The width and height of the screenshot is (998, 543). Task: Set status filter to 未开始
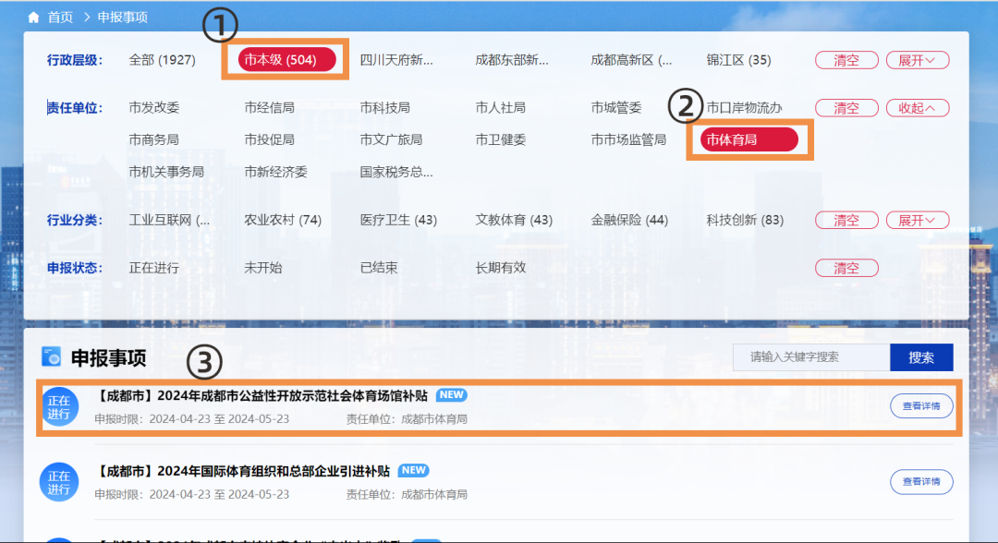tap(262, 268)
